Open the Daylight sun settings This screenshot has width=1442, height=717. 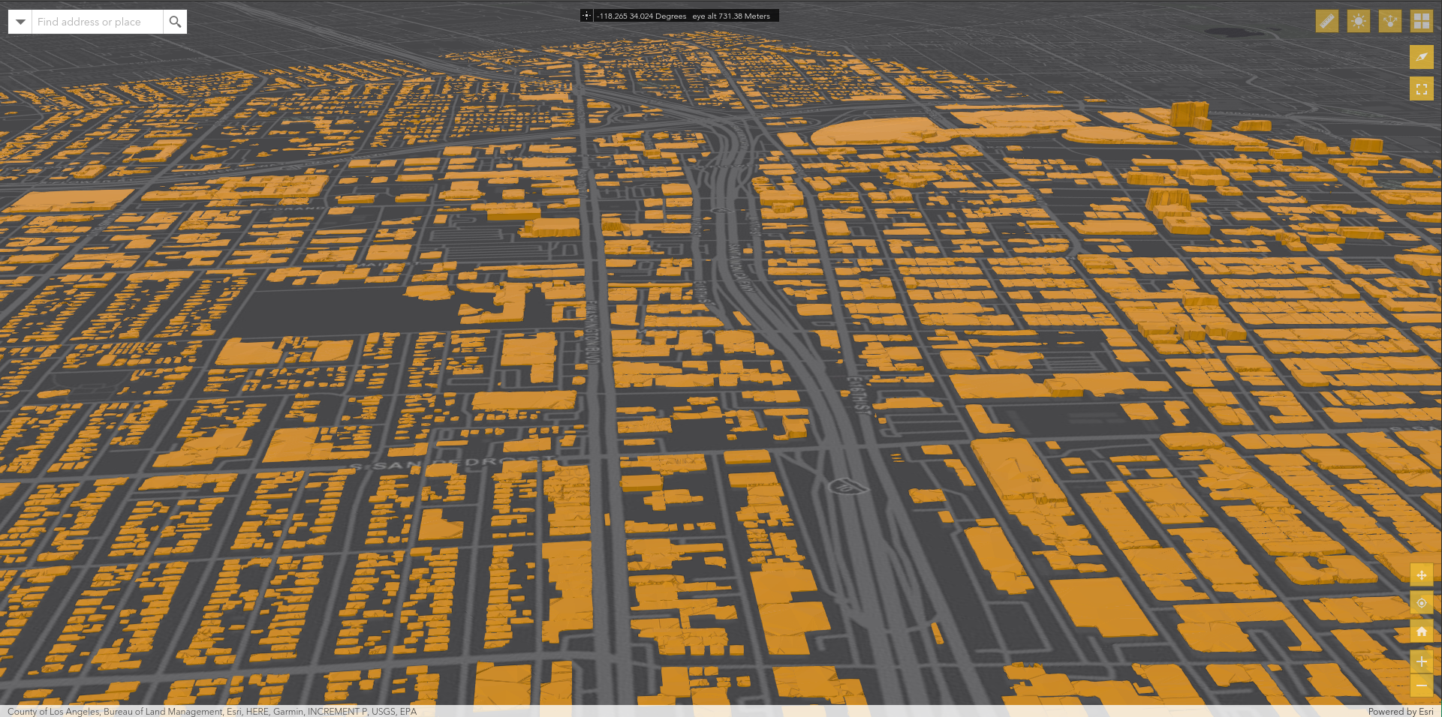(x=1359, y=21)
